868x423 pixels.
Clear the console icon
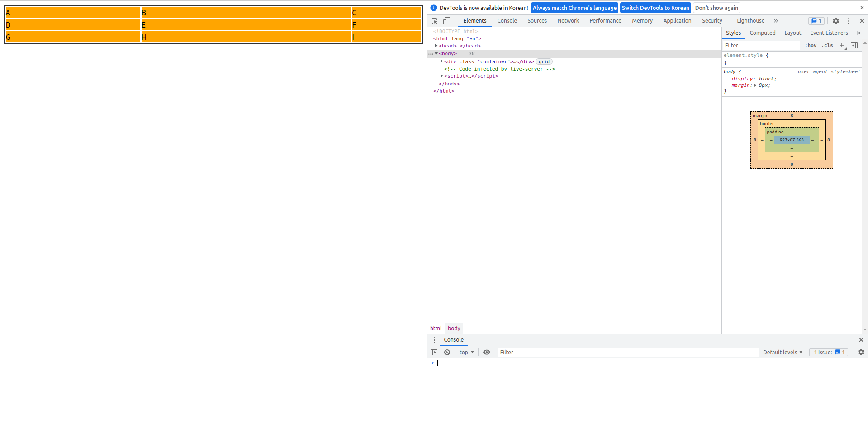tap(447, 352)
